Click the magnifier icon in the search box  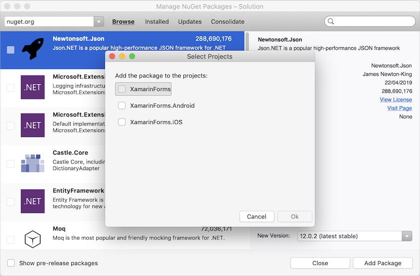(x=331, y=21)
